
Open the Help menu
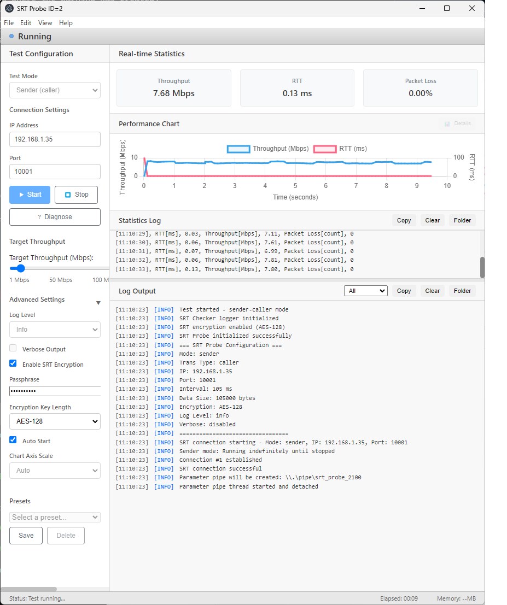(66, 23)
